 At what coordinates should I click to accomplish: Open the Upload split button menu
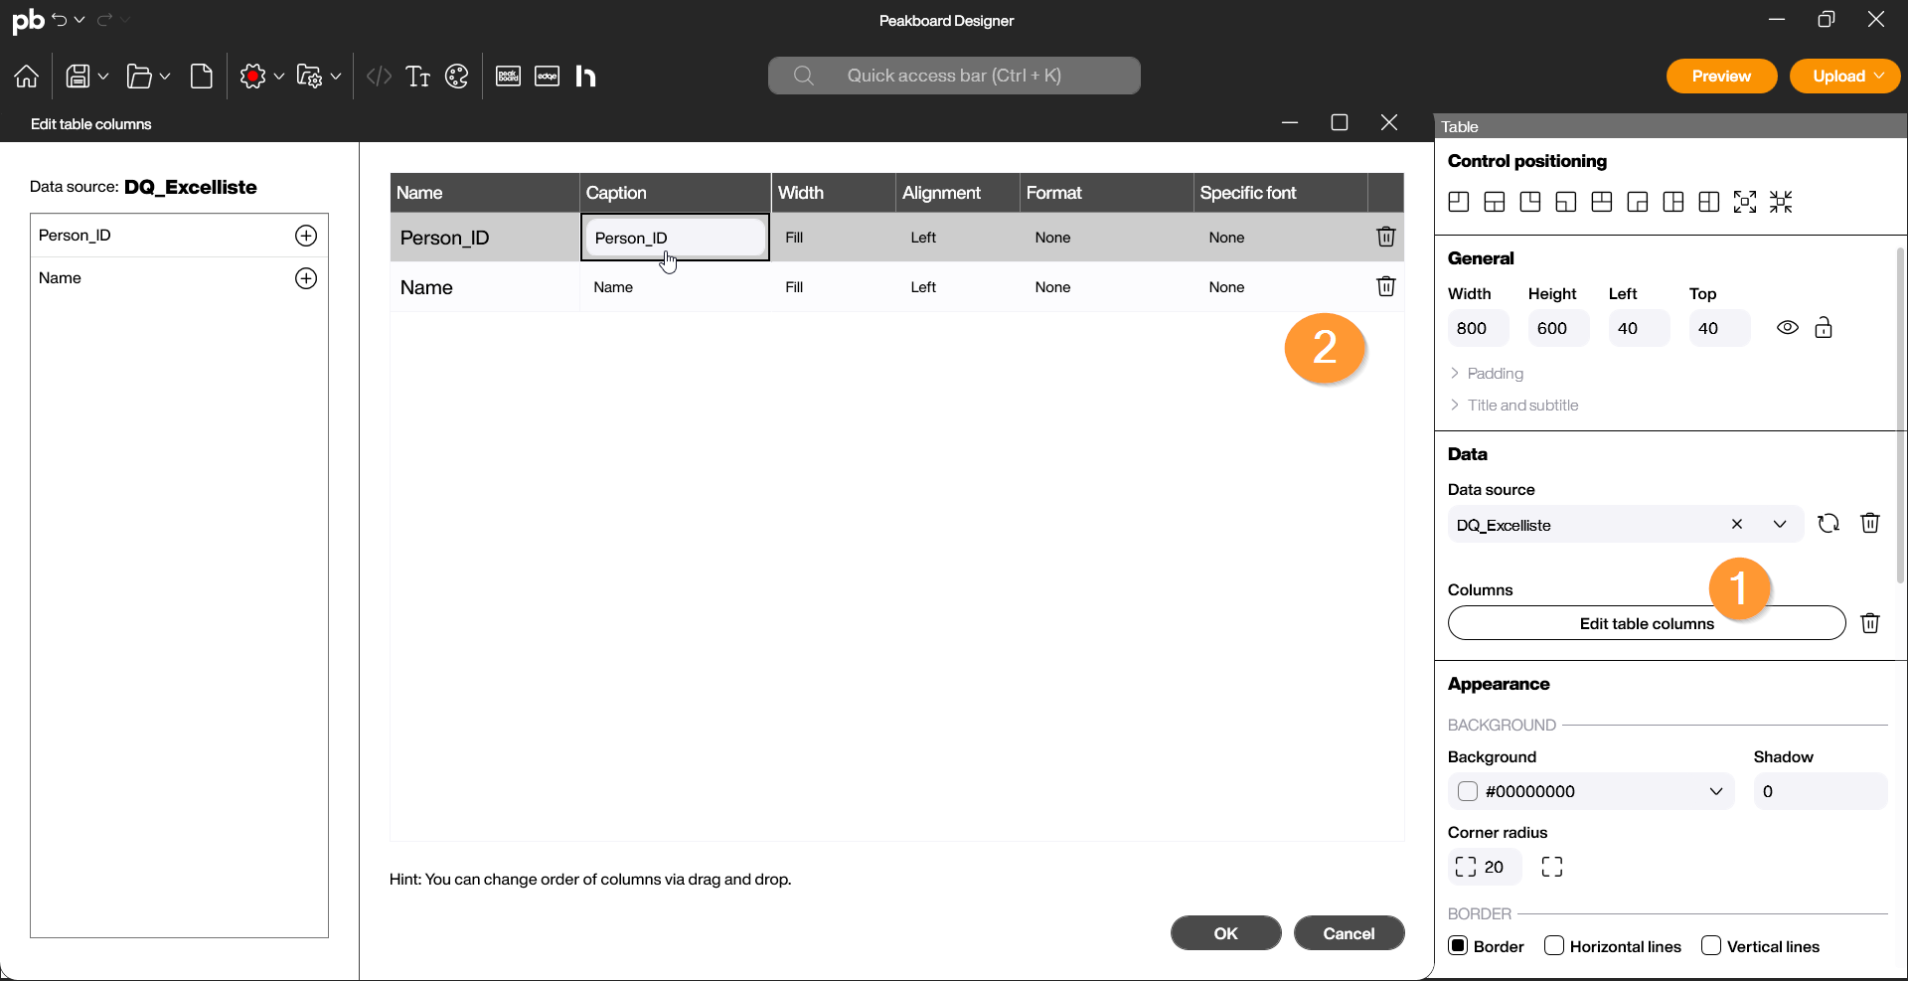click(1880, 77)
